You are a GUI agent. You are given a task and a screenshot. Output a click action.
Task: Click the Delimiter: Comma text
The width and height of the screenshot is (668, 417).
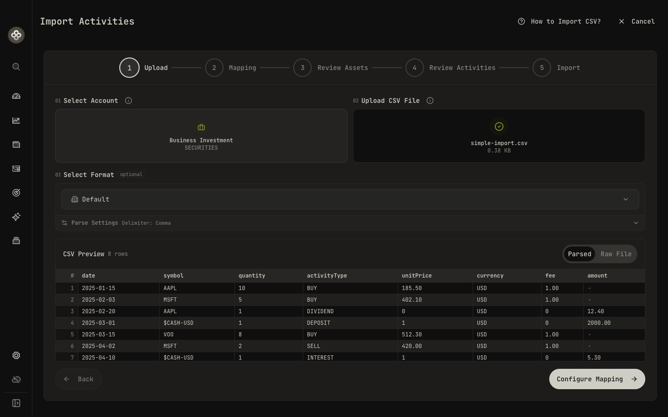point(146,223)
